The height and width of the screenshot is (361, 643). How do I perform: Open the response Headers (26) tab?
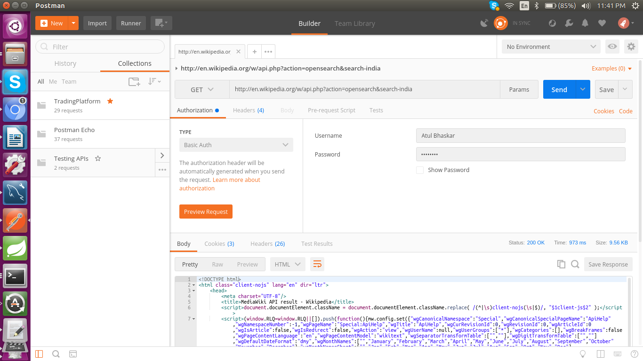click(x=268, y=243)
